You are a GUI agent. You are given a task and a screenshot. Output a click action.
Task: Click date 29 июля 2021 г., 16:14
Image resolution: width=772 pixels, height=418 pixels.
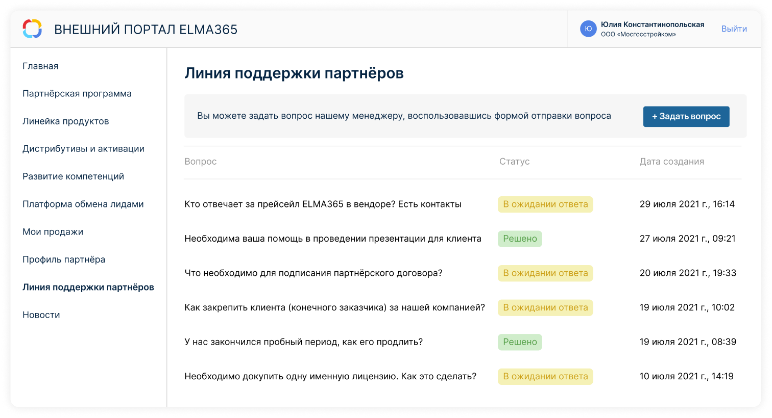coord(687,204)
